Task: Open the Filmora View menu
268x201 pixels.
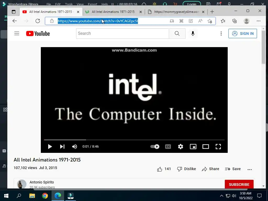Action: pos(80,4)
